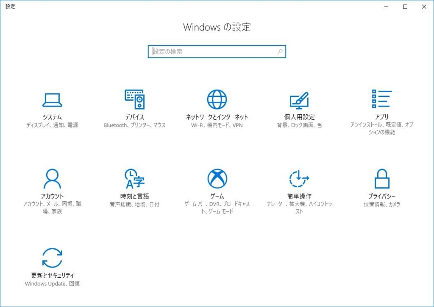Viewport: 434px width, 307px height.
Task: Open the ネットワークとインターネット globe icon
Action: 217,99
